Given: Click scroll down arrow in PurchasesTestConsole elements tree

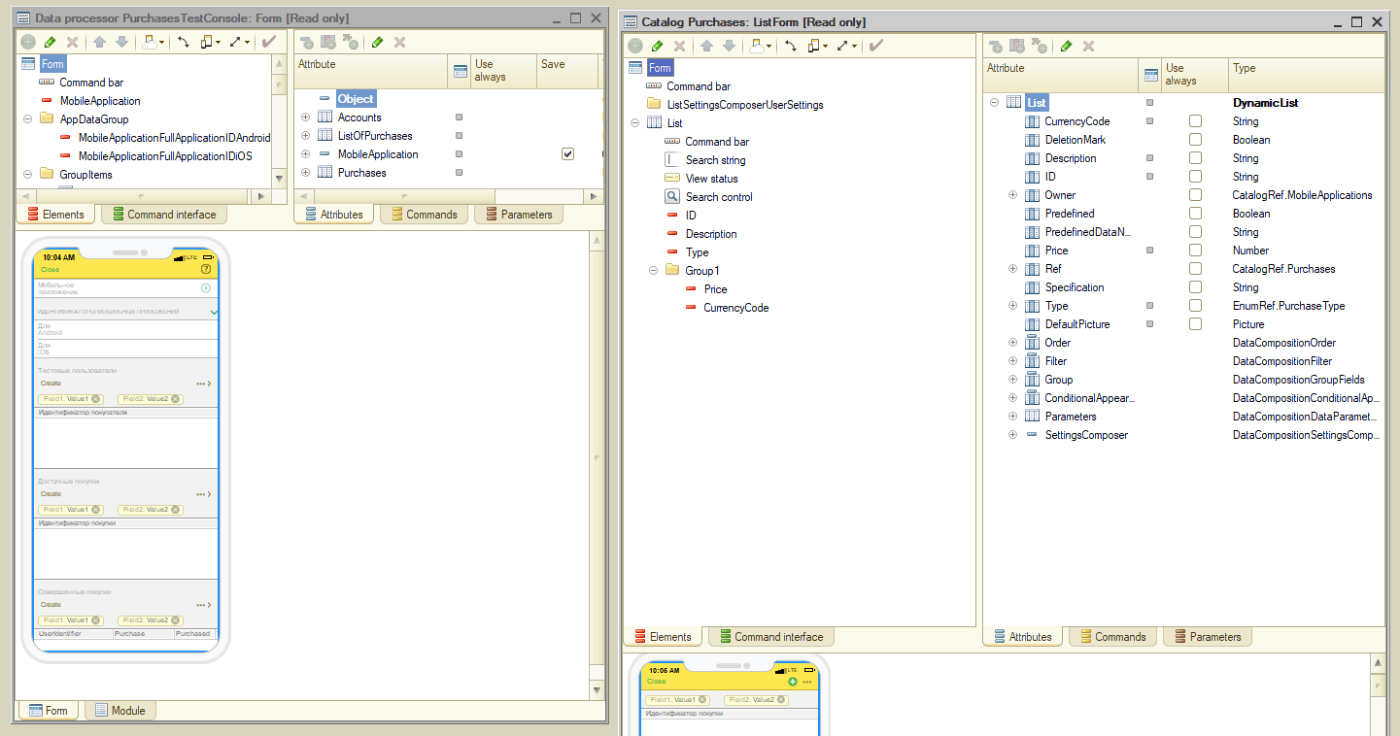Looking at the screenshot, I should 281,179.
